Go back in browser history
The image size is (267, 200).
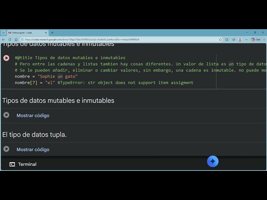[x=4, y=40]
